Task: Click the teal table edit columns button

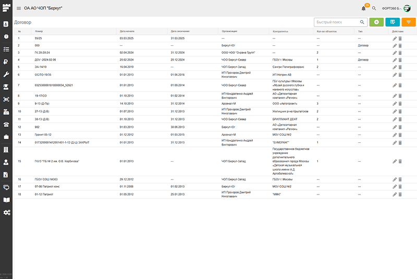Action: [393, 22]
